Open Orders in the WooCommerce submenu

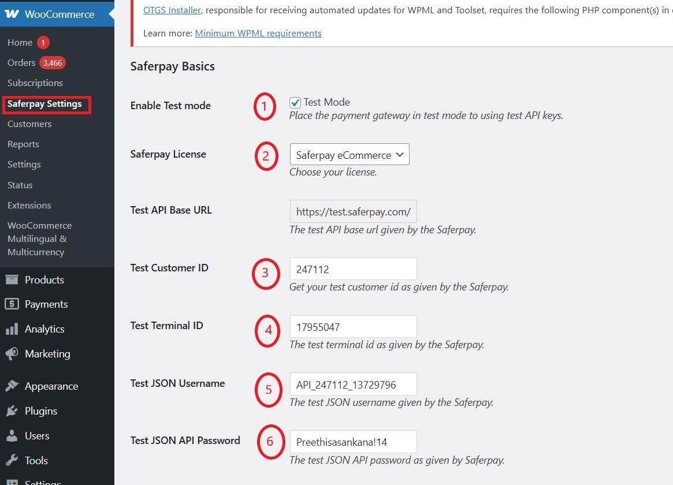click(21, 63)
